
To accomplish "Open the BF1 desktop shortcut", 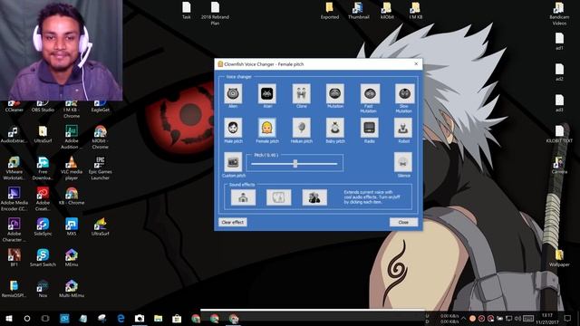I will [x=14, y=258].
